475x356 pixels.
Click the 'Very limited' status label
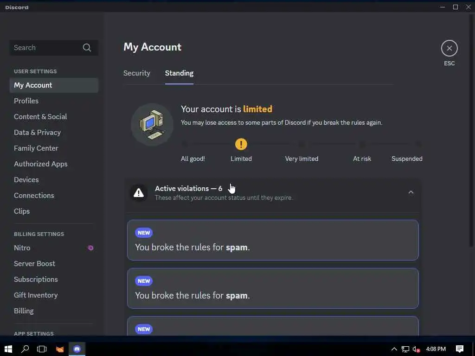302,159
